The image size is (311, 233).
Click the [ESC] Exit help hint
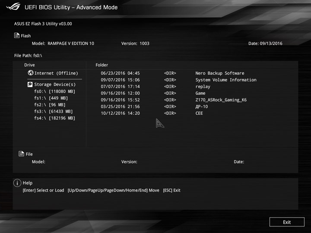[x=171, y=190]
